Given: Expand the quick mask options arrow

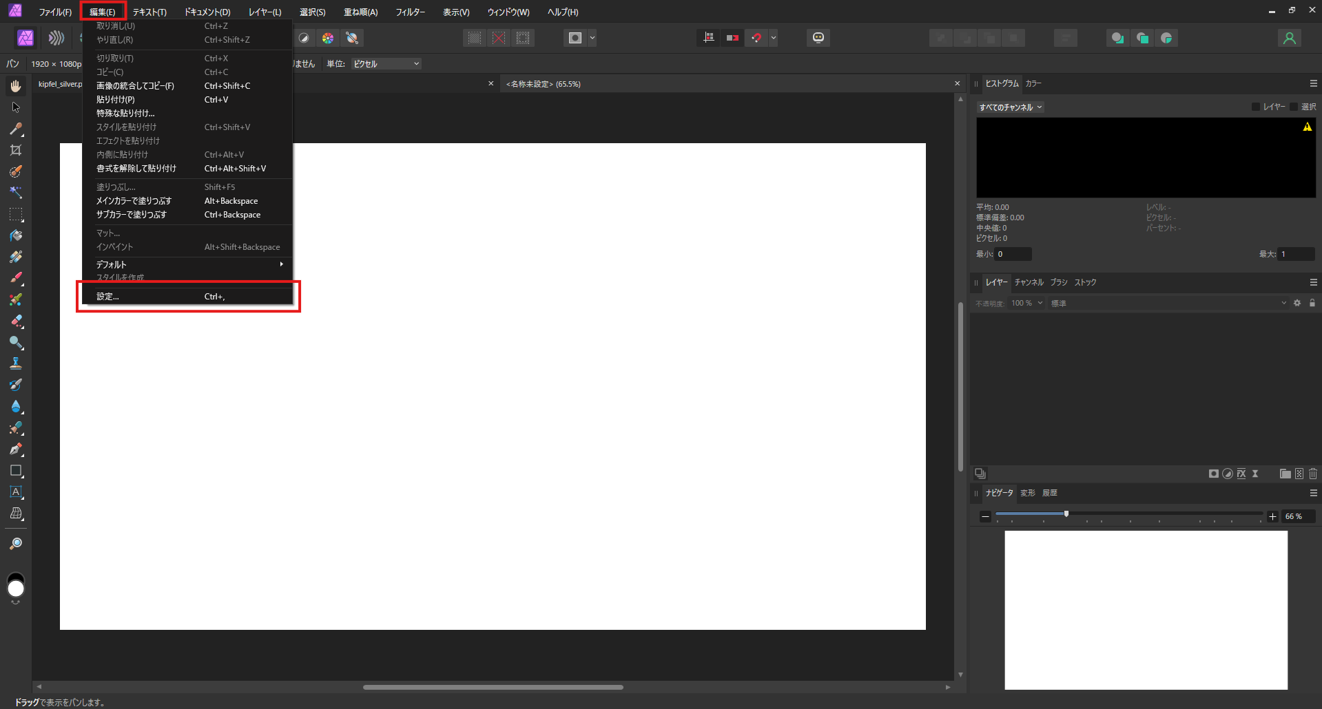Looking at the screenshot, I should (592, 38).
